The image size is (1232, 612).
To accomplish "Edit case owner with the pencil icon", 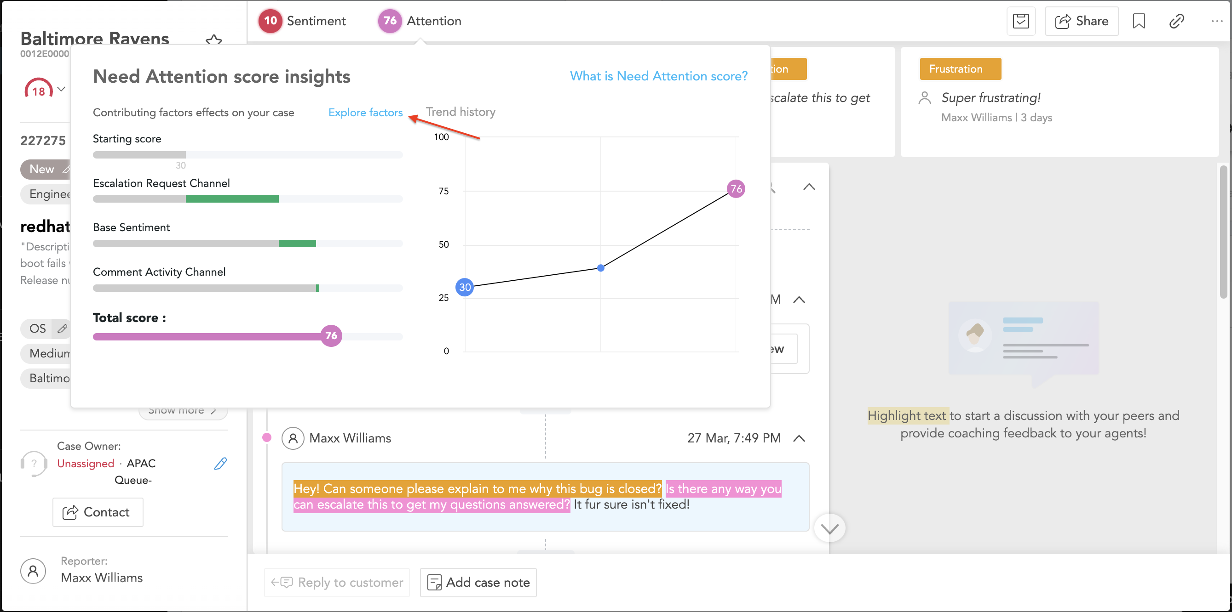I will coord(220,464).
